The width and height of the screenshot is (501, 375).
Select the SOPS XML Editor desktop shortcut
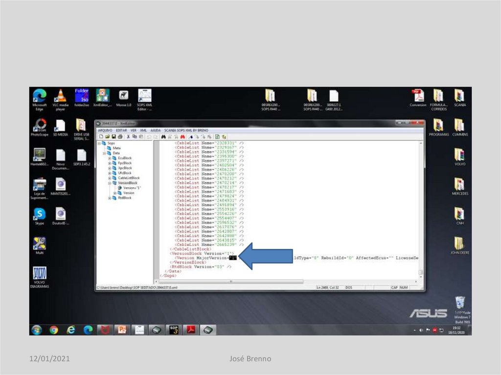[x=145, y=100]
